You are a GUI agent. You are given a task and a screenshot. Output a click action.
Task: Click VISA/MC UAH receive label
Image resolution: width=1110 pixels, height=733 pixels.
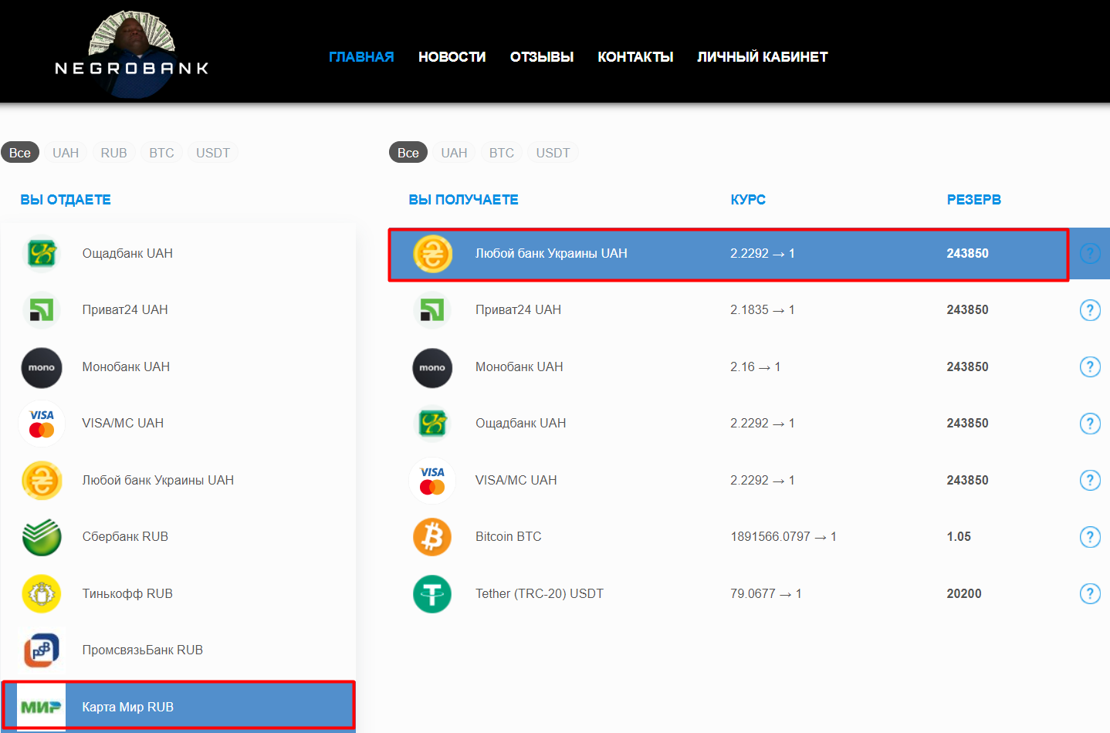516,480
